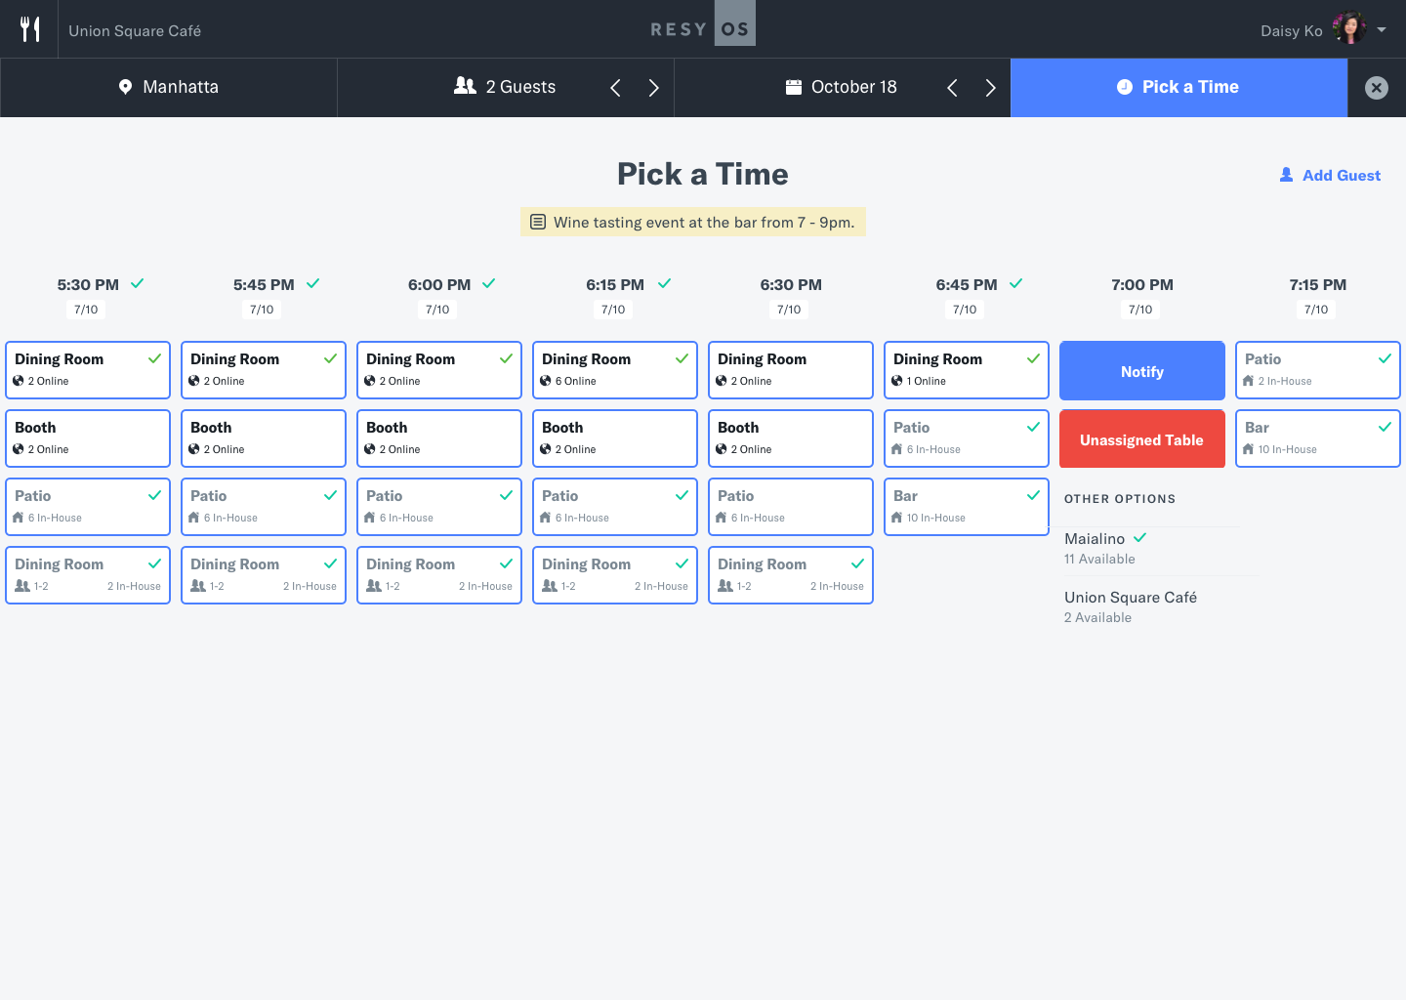Select 6:15 PM Dining Room 6 Online slot
Viewport: 1406px width, 1000px height.
click(615, 370)
